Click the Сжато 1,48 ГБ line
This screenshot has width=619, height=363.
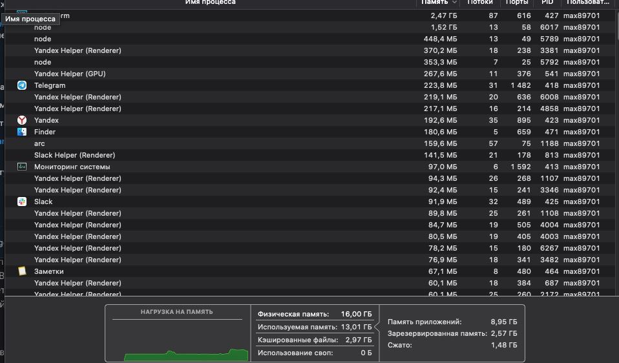[452, 345]
